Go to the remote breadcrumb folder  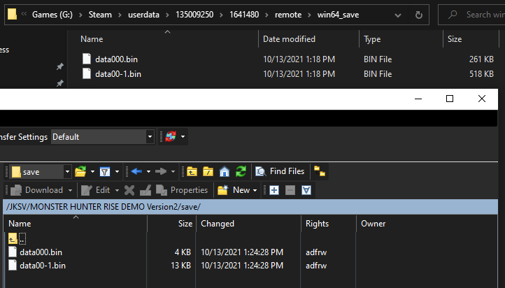[288, 15]
